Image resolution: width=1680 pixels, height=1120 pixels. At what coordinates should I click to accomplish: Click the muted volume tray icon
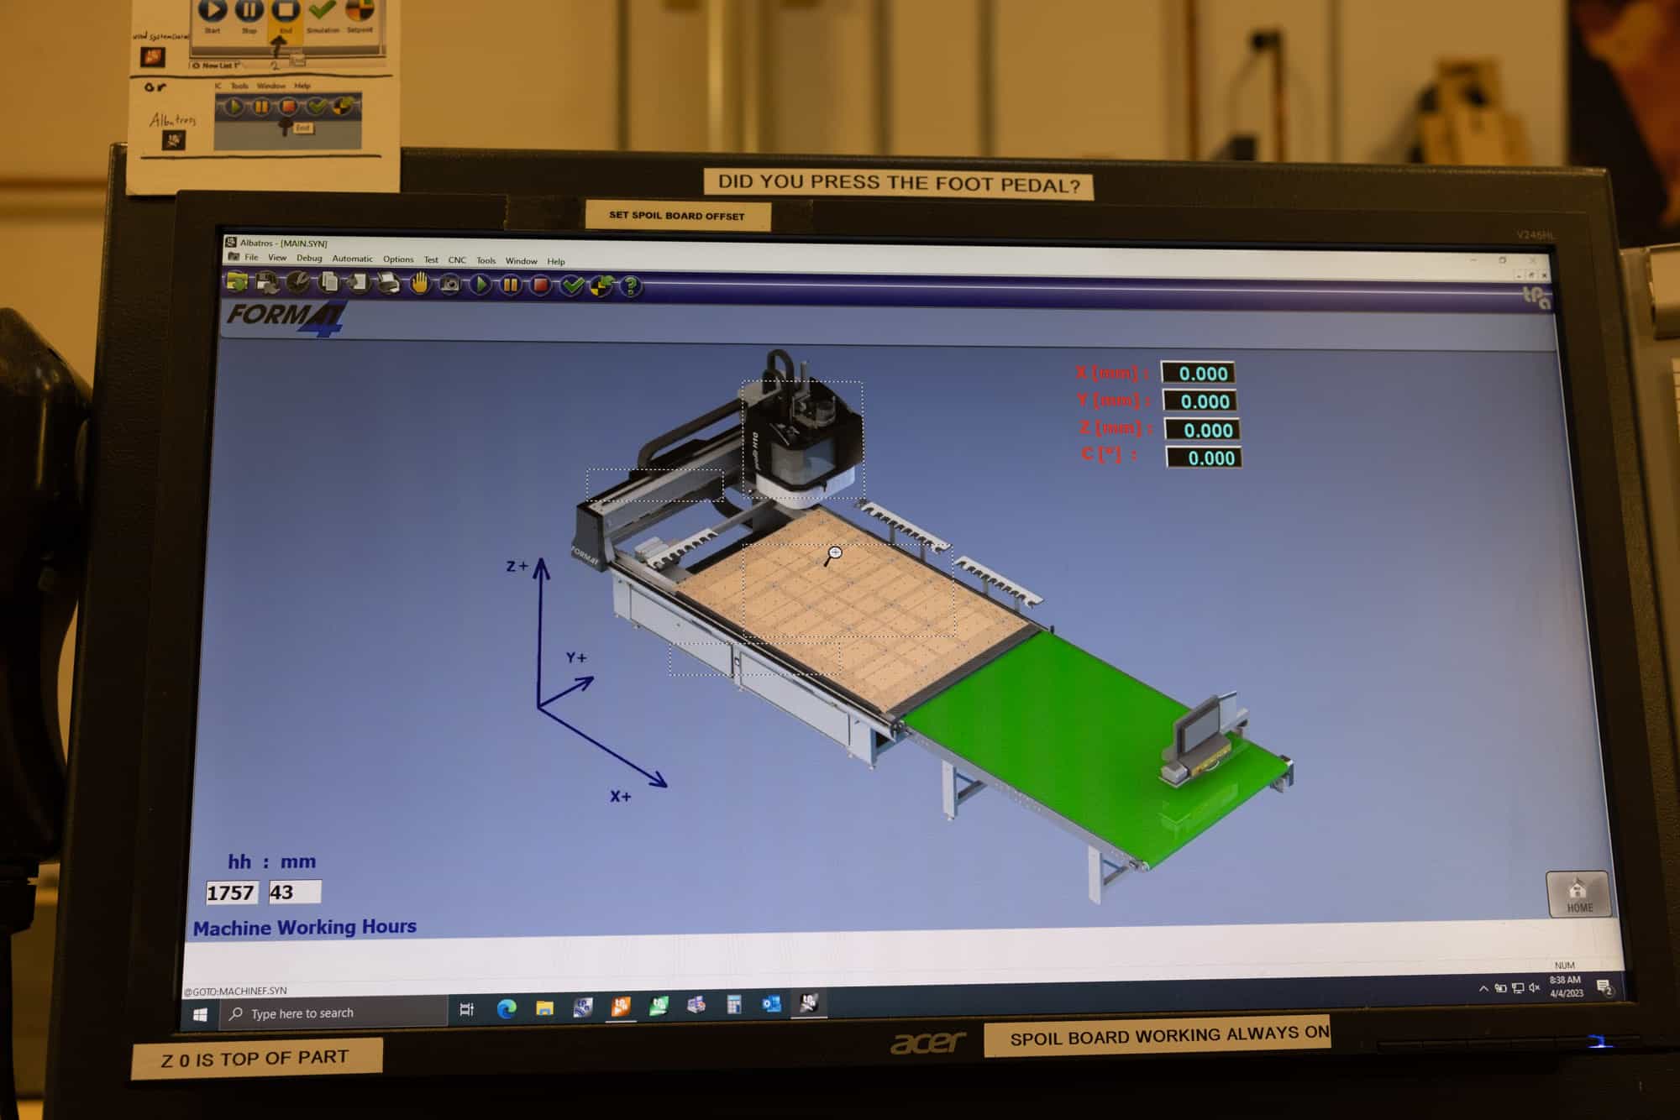[1535, 987]
